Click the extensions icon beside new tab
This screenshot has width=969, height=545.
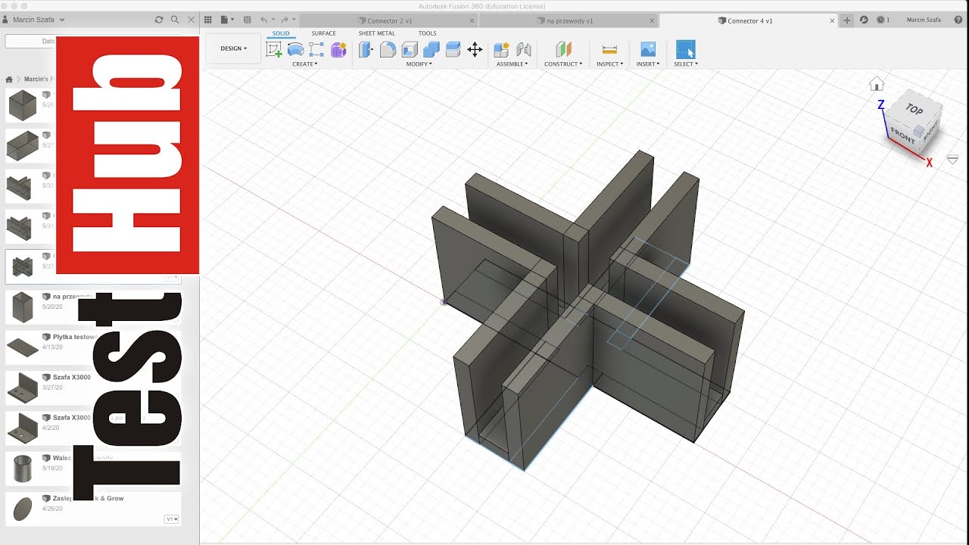[864, 20]
